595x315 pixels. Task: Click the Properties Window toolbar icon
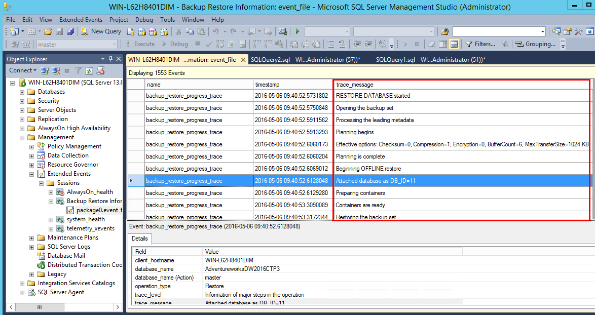[568, 31]
